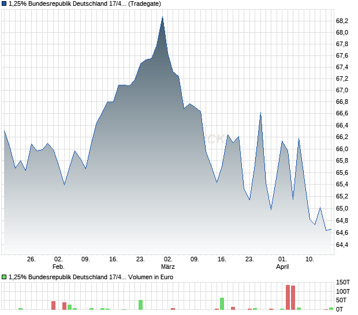Click the 150T label on the volume axis
This screenshot has width=358, height=315.
click(x=343, y=282)
